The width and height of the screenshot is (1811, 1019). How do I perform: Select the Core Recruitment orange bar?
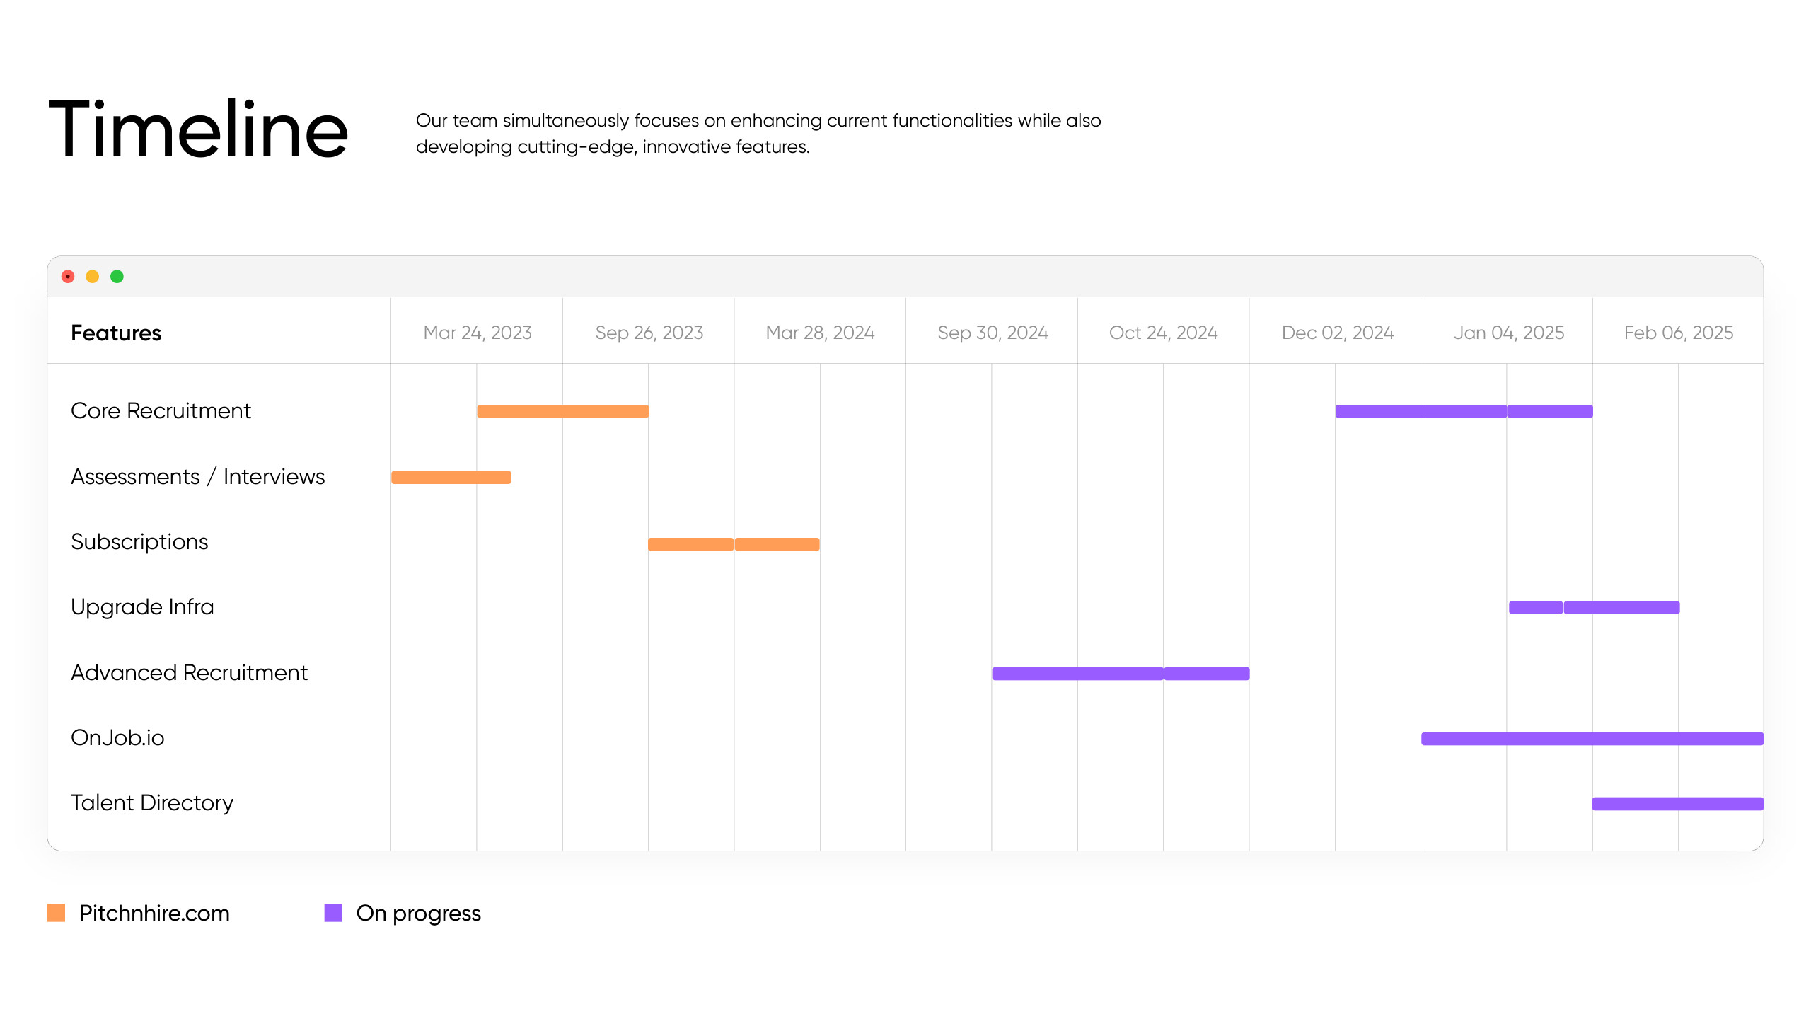(x=563, y=411)
